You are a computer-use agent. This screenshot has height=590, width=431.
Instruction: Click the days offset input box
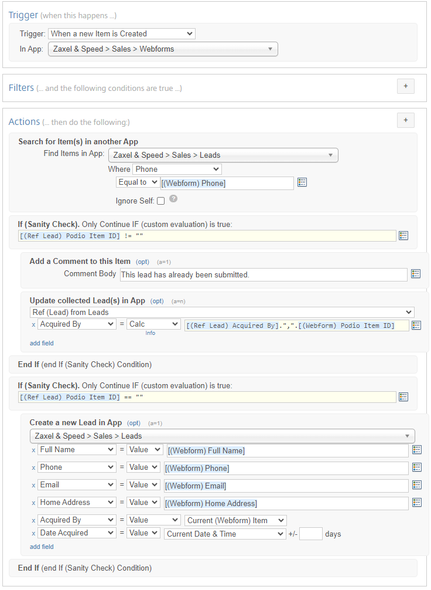(x=311, y=534)
